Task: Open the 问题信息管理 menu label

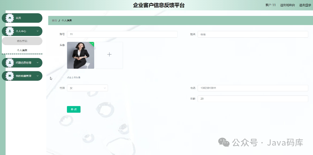Action: point(24,63)
